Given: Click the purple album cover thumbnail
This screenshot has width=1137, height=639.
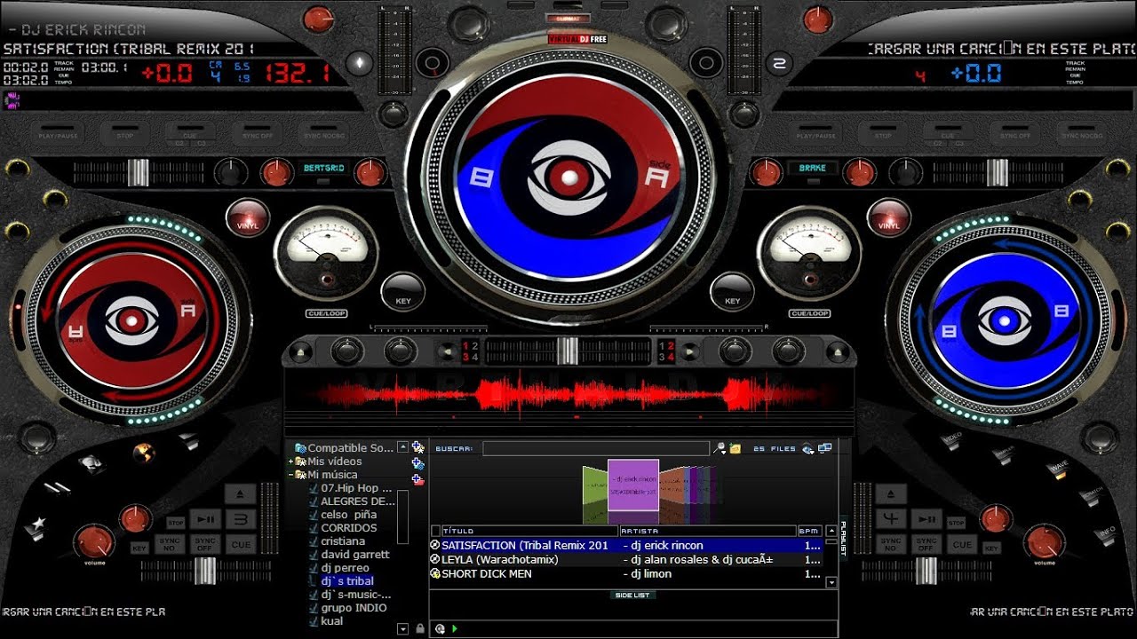Looking at the screenshot, I should point(633,485).
